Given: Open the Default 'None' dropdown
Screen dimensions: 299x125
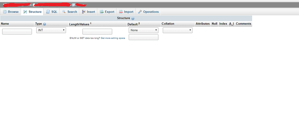Looking at the screenshot, I should [x=143, y=30].
